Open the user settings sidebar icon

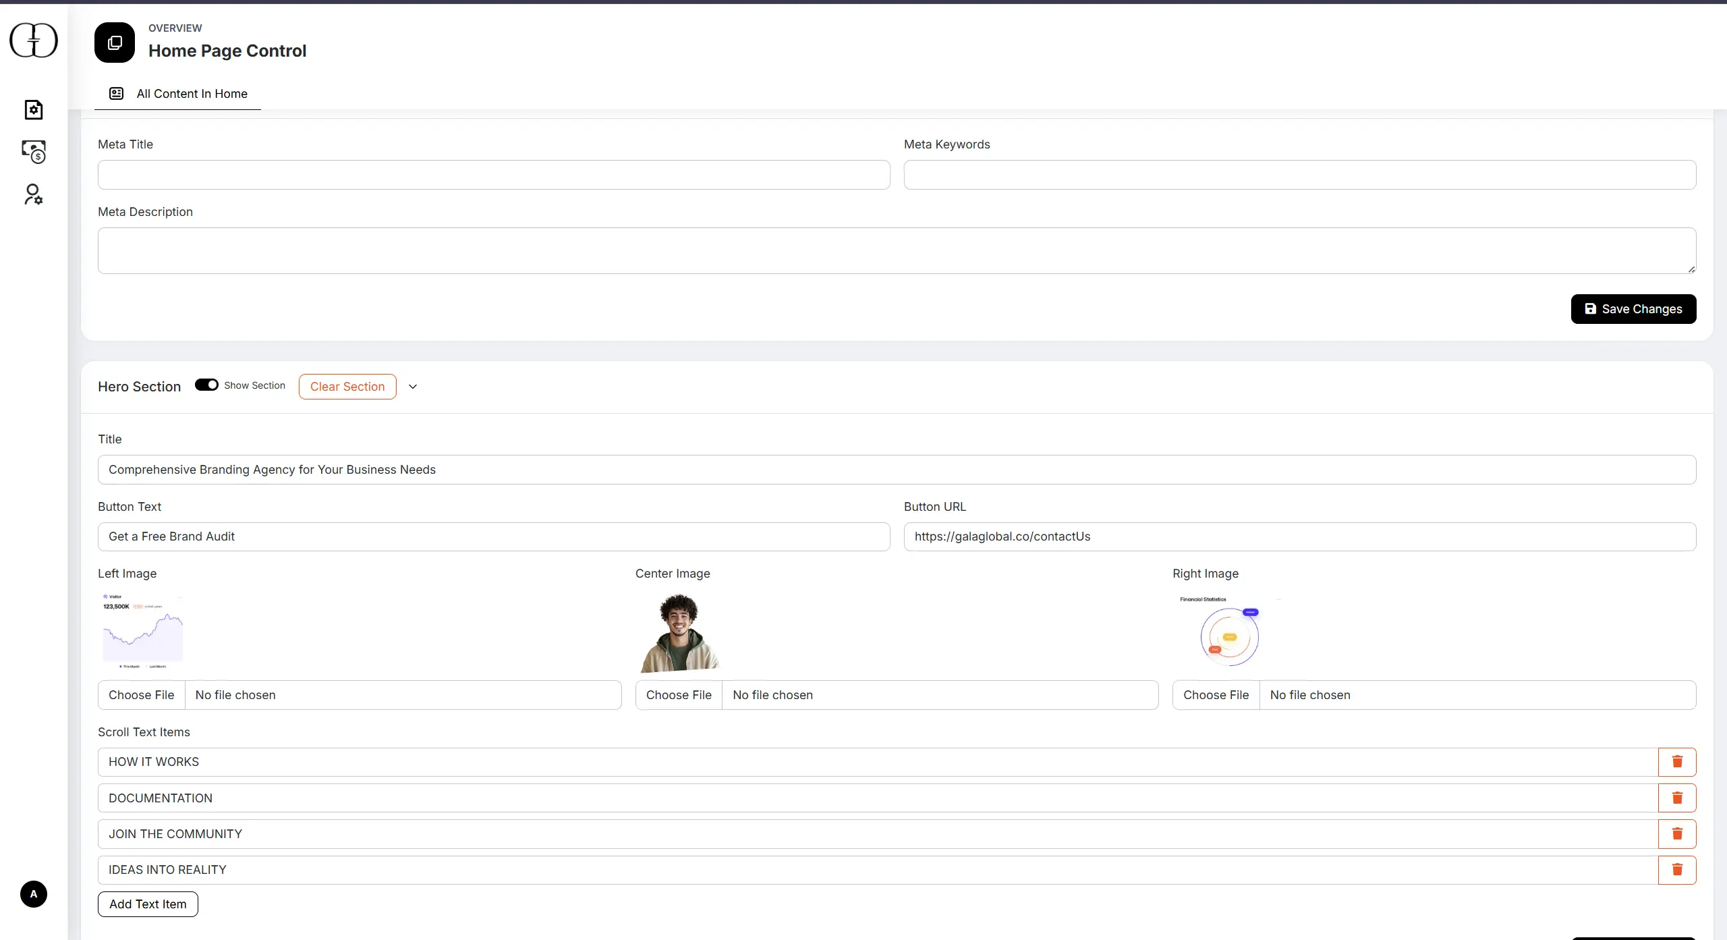(x=34, y=194)
